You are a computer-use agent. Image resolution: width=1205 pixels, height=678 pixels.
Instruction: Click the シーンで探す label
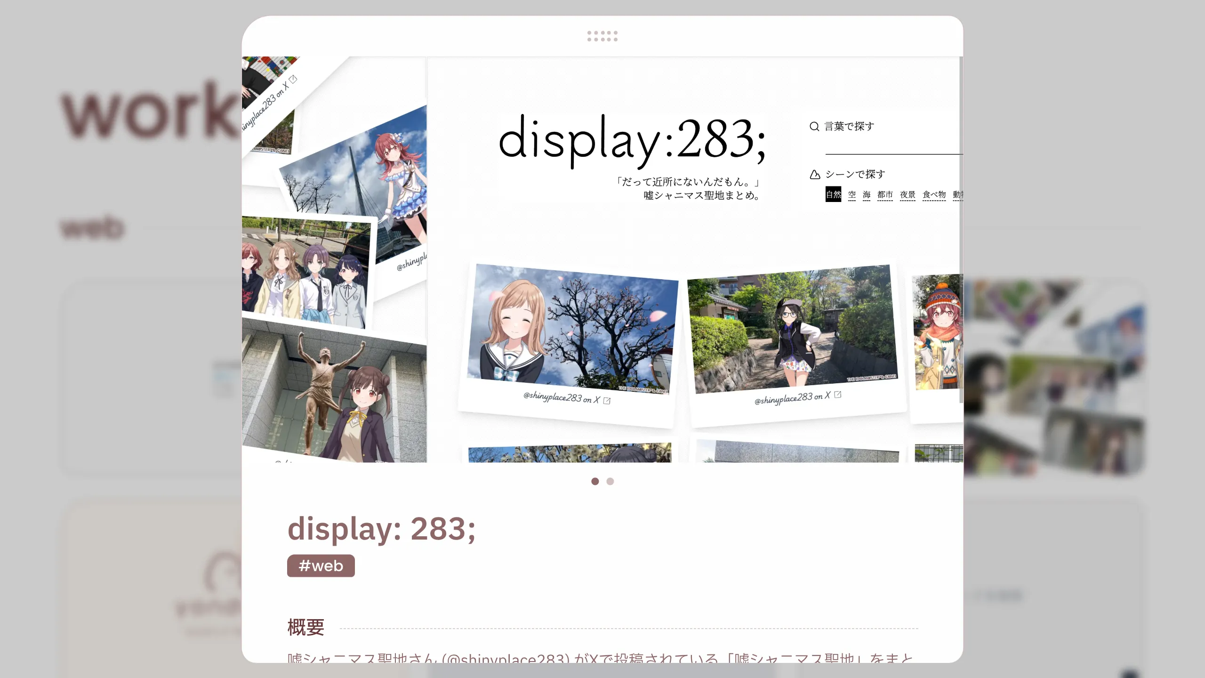click(855, 174)
